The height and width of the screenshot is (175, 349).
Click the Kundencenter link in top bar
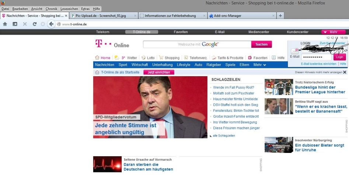click(x=297, y=32)
